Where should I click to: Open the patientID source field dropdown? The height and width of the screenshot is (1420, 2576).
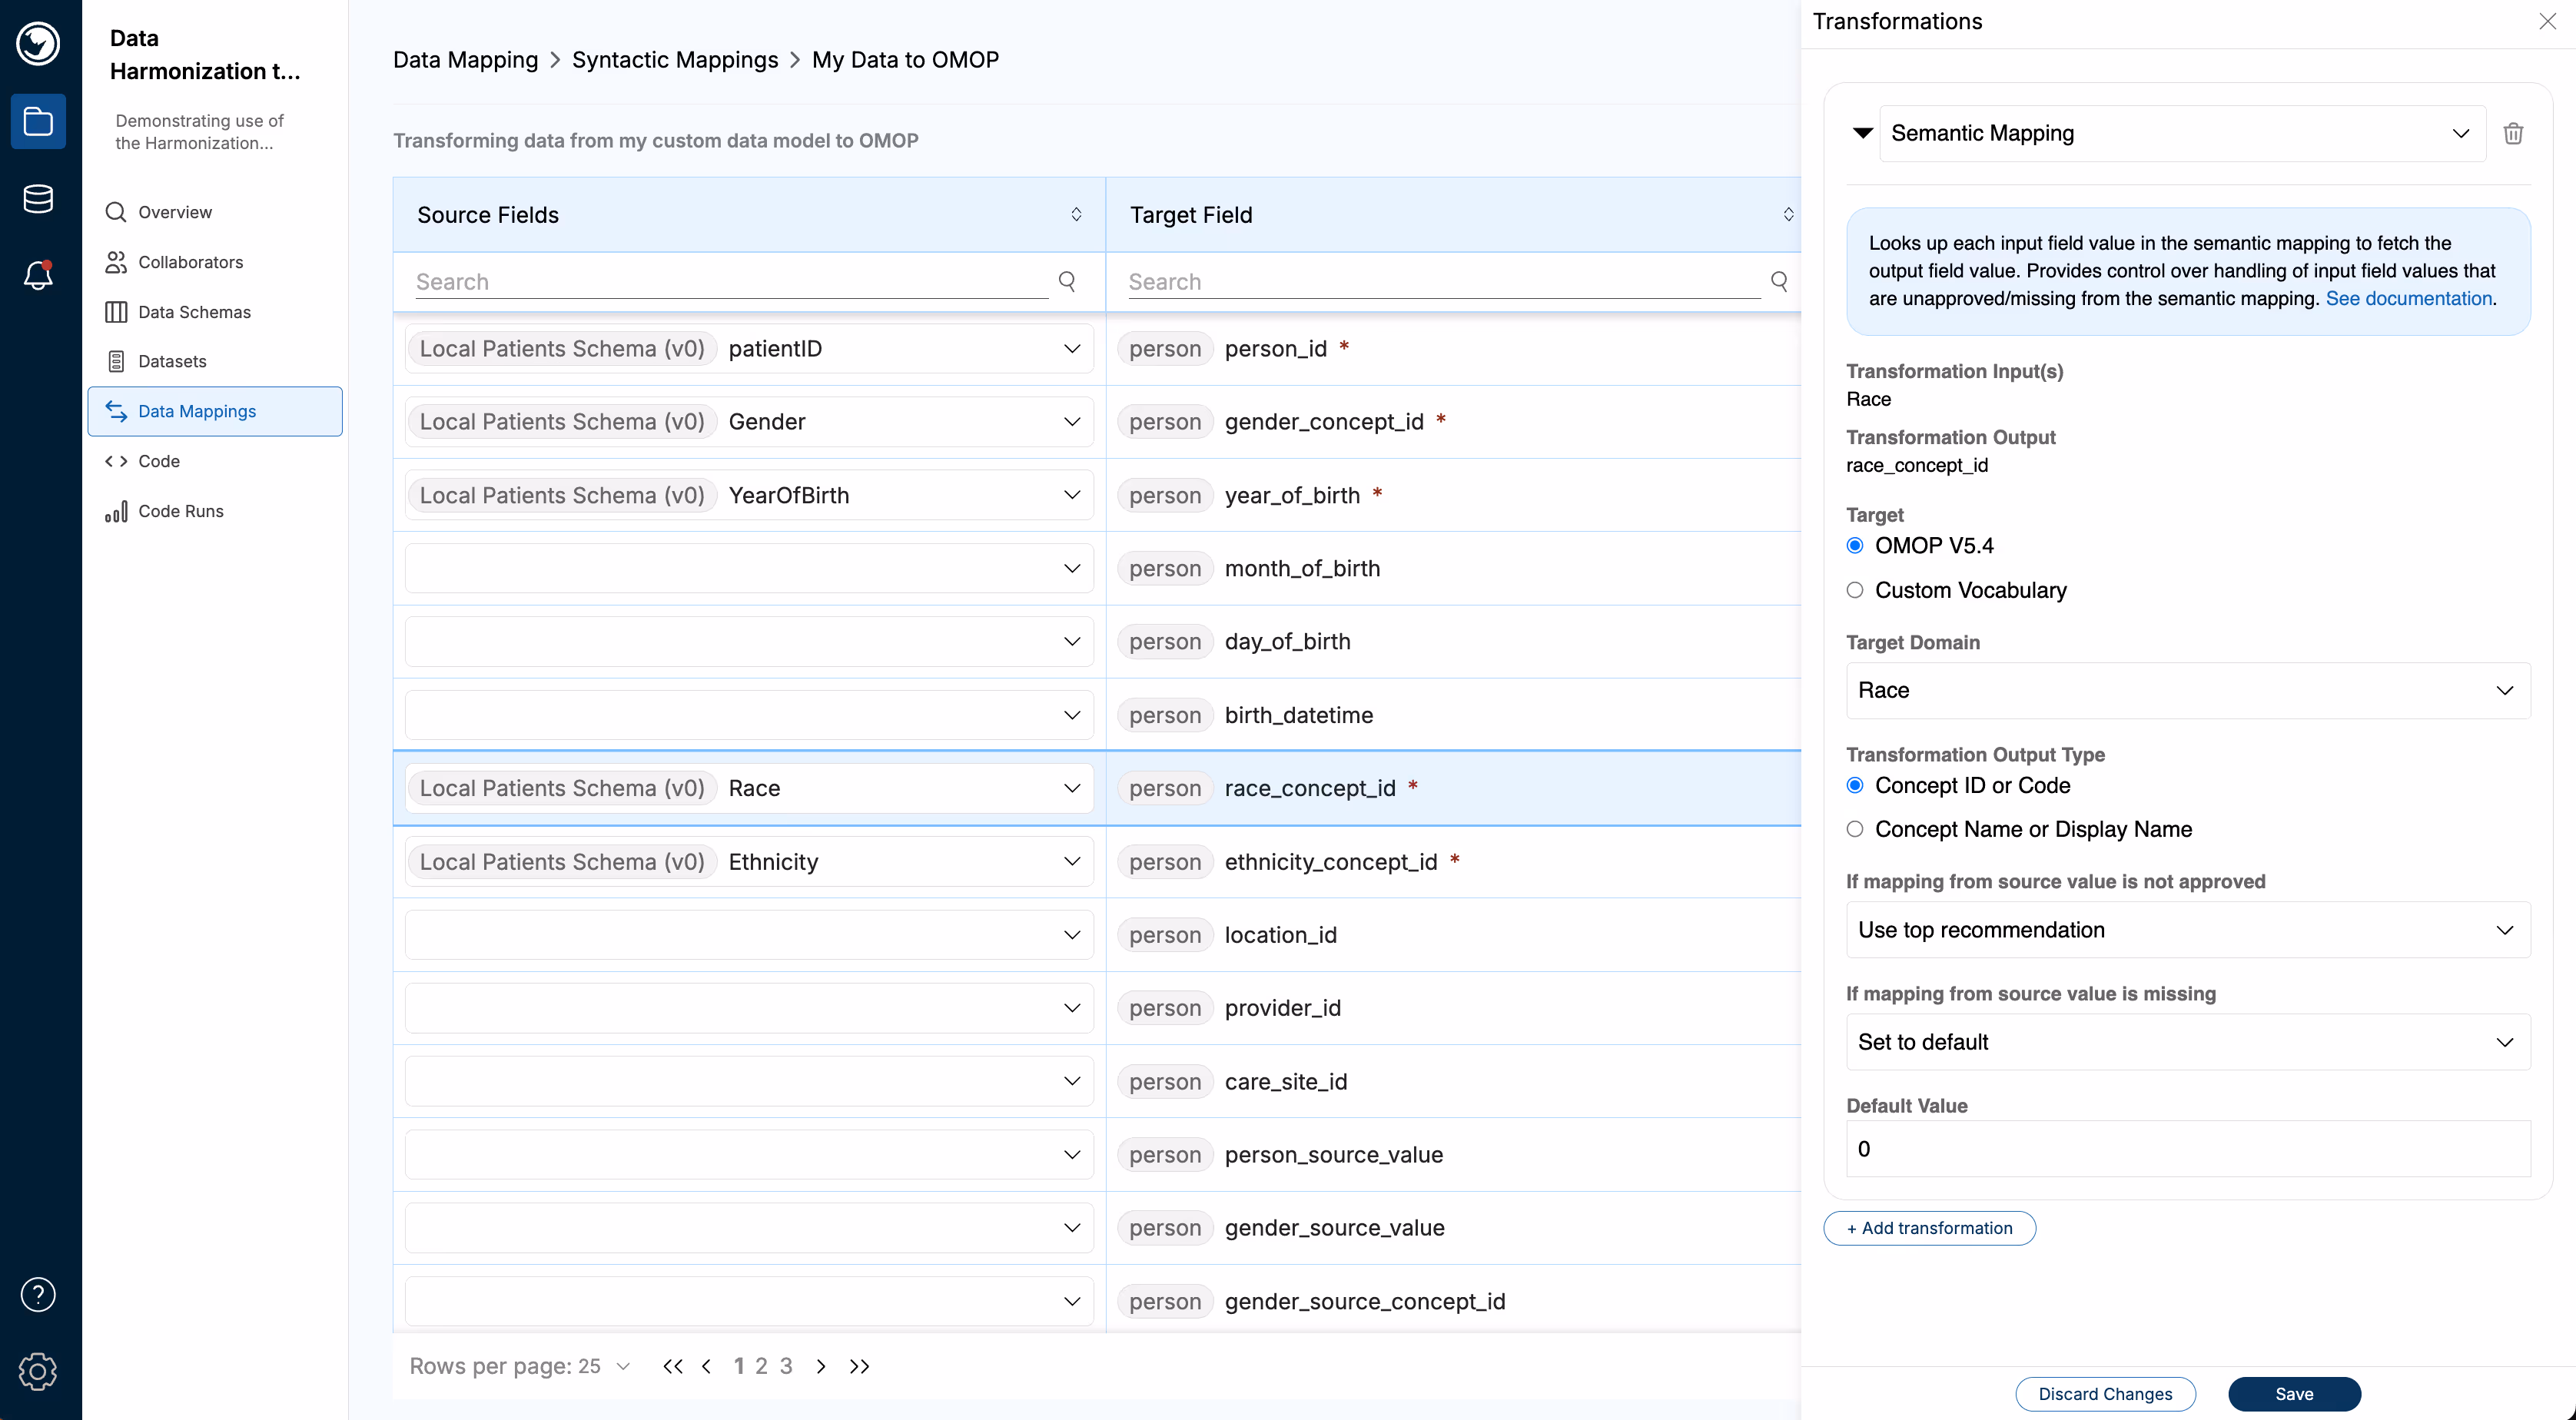[x=749, y=348]
